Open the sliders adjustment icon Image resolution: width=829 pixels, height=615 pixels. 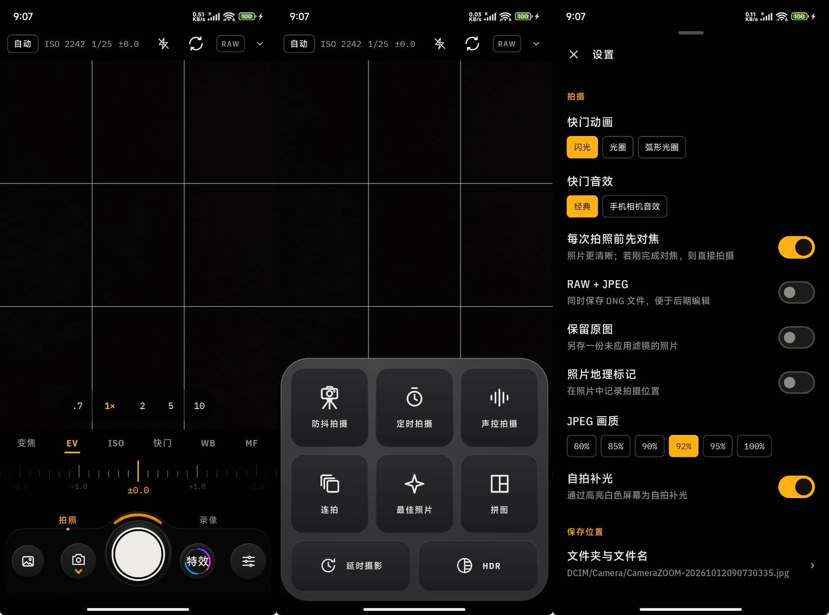coord(248,561)
